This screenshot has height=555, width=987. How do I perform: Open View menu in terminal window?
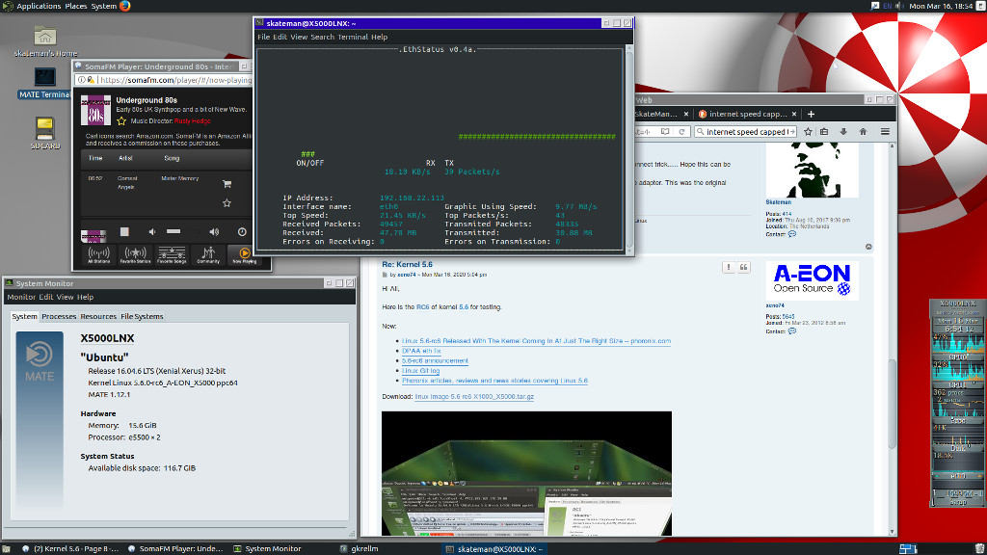(x=299, y=38)
